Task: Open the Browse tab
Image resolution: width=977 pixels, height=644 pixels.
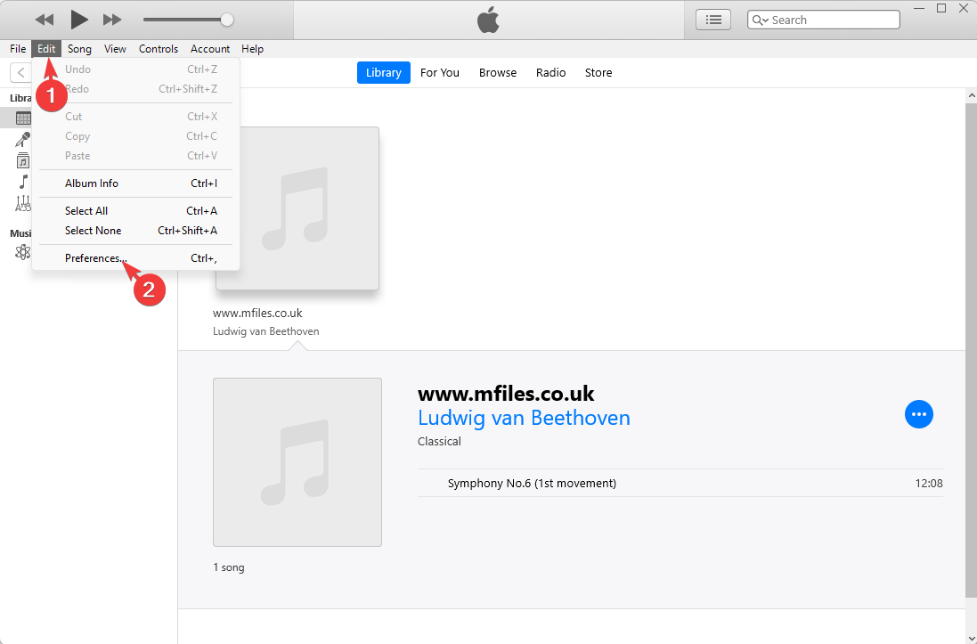Action: coord(498,72)
